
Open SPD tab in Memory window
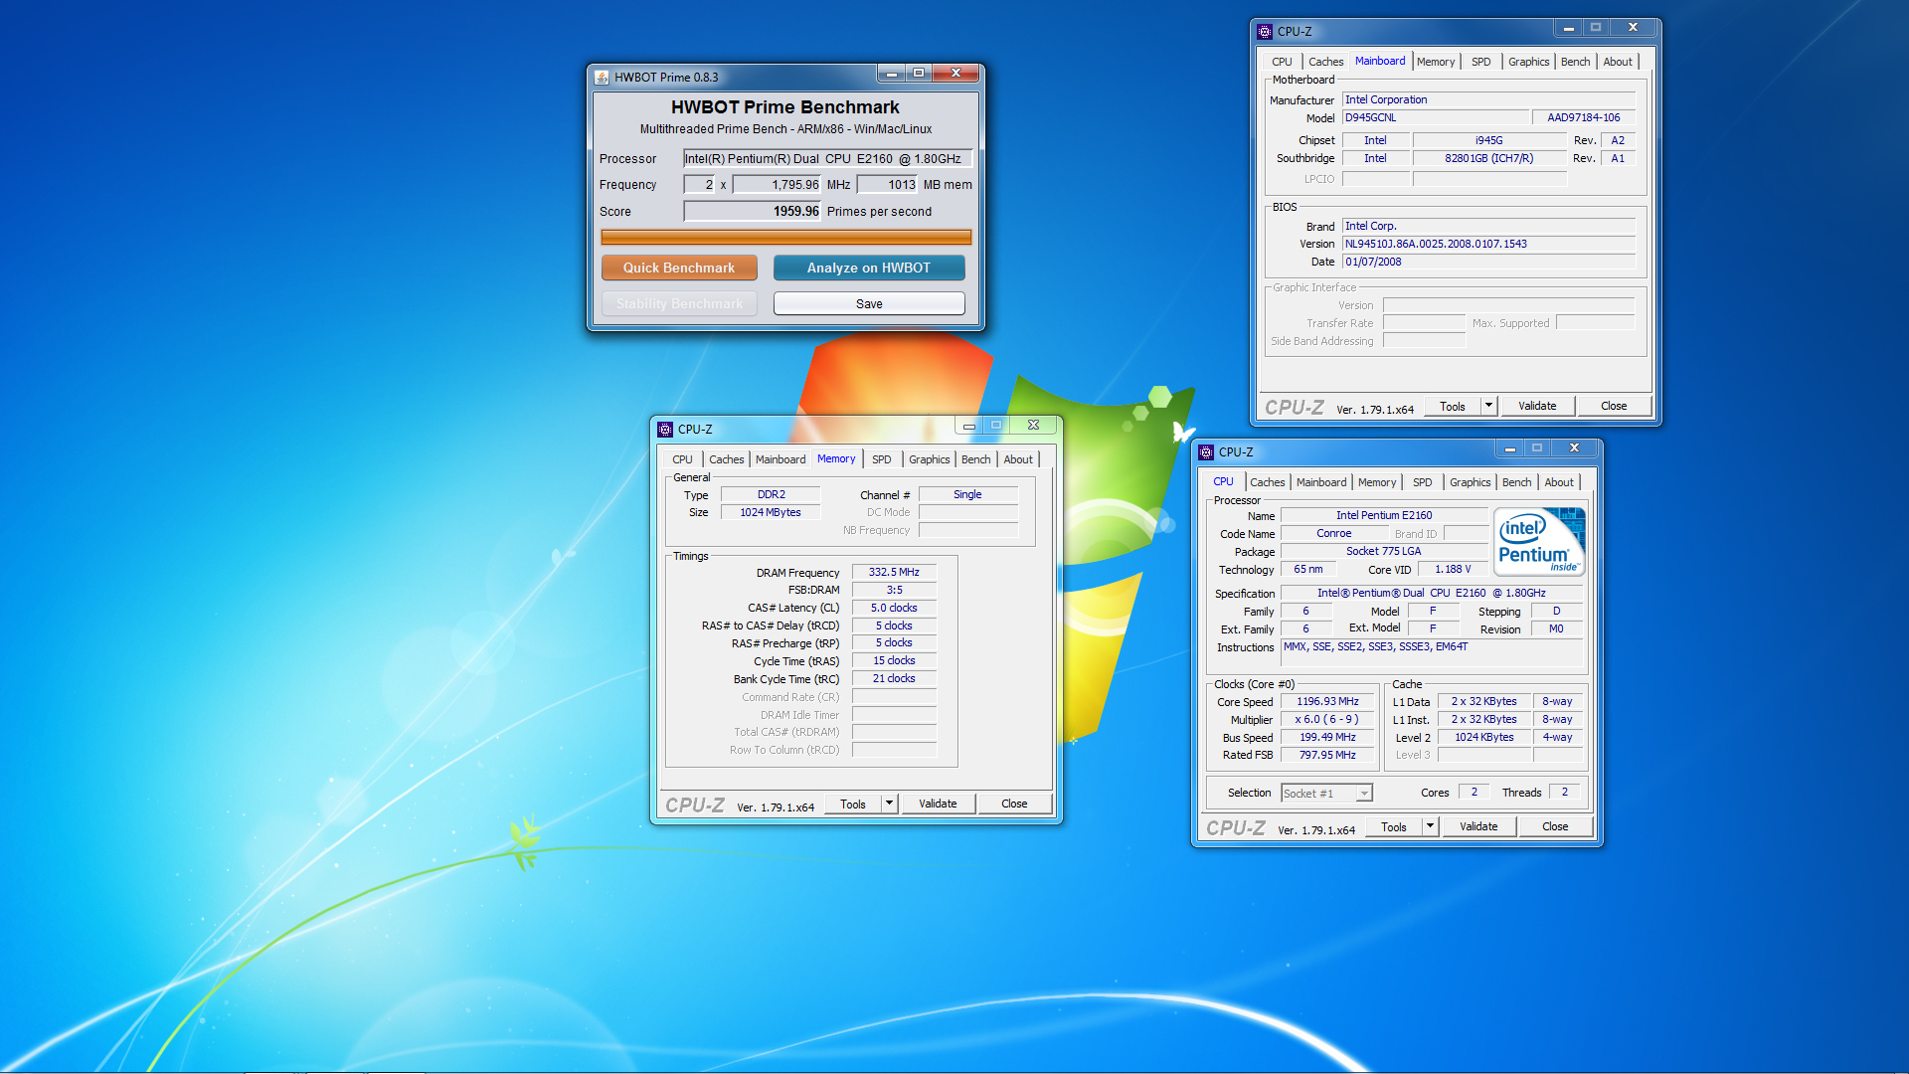(882, 459)
